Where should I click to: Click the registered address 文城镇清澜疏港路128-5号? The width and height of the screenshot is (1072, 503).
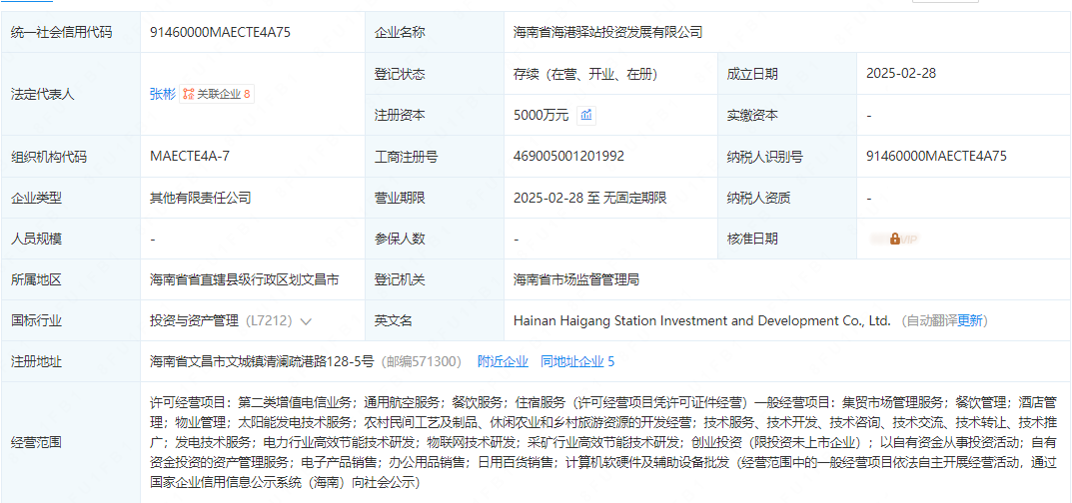(x=261, y=361)
